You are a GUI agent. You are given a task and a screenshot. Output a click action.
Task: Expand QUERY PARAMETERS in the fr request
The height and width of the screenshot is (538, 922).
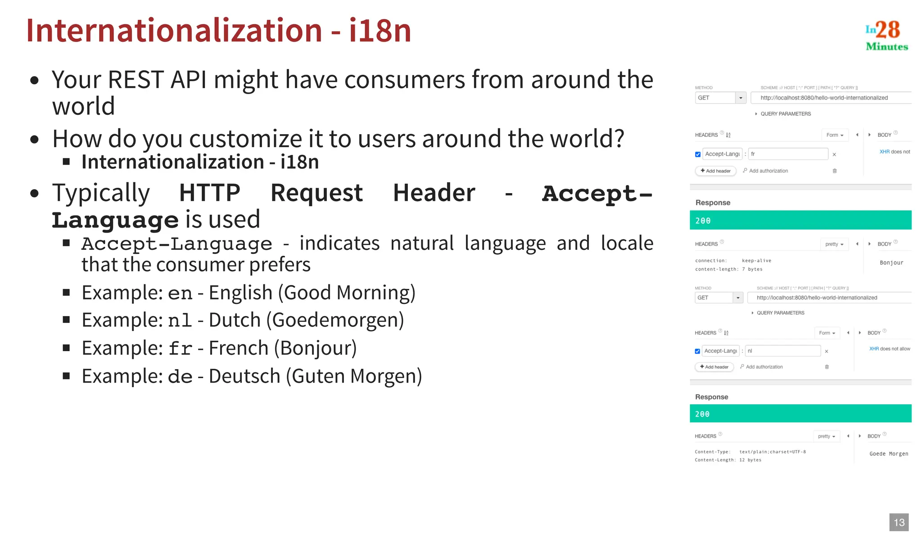click(783, 114)
